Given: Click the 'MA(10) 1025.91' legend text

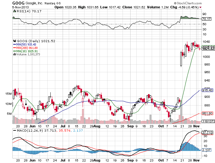Looking at the screenshot, I should (27, 51).
